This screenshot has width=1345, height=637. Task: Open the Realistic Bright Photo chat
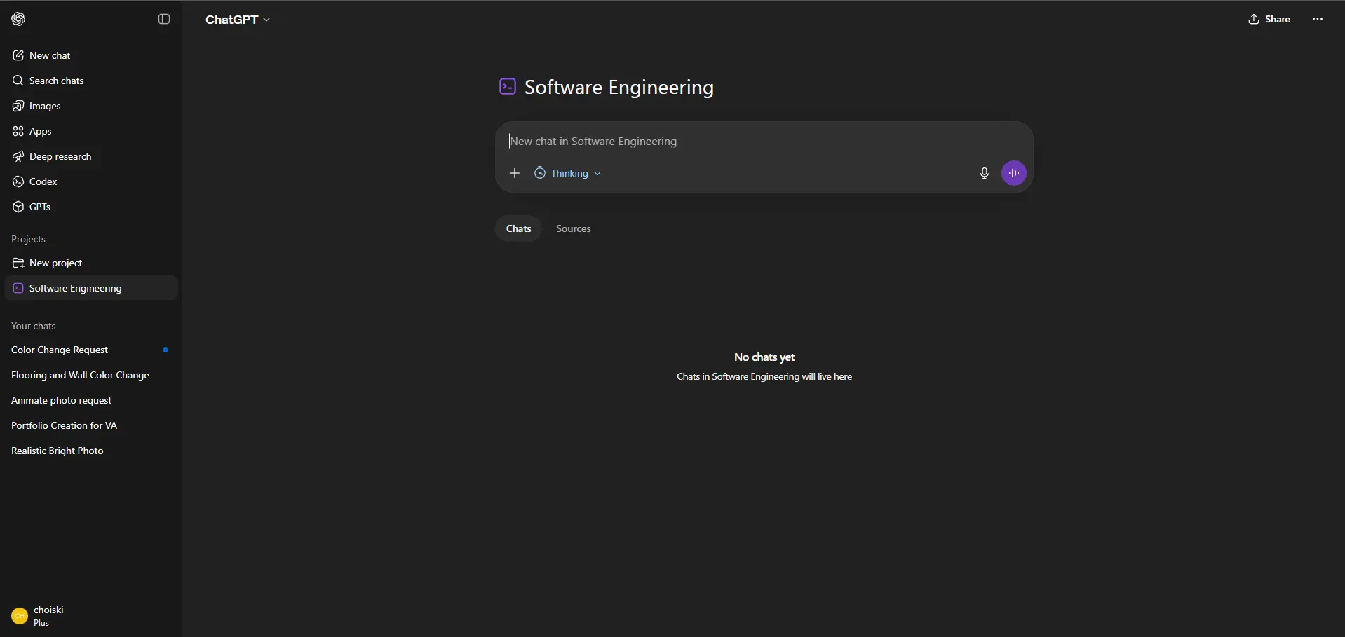pos(90,451)
